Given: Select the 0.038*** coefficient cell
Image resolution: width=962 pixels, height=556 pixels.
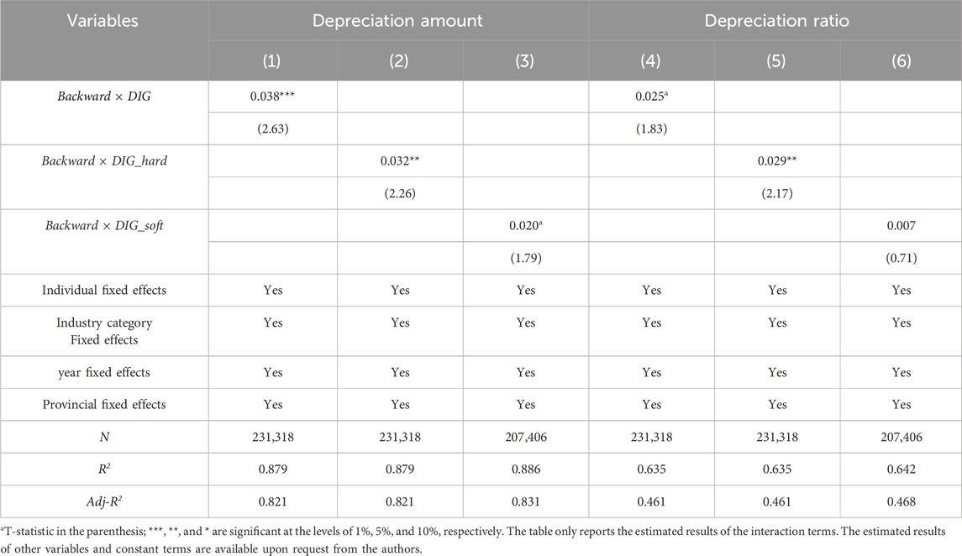Looking at the screenshot, I should coord(272,97).
